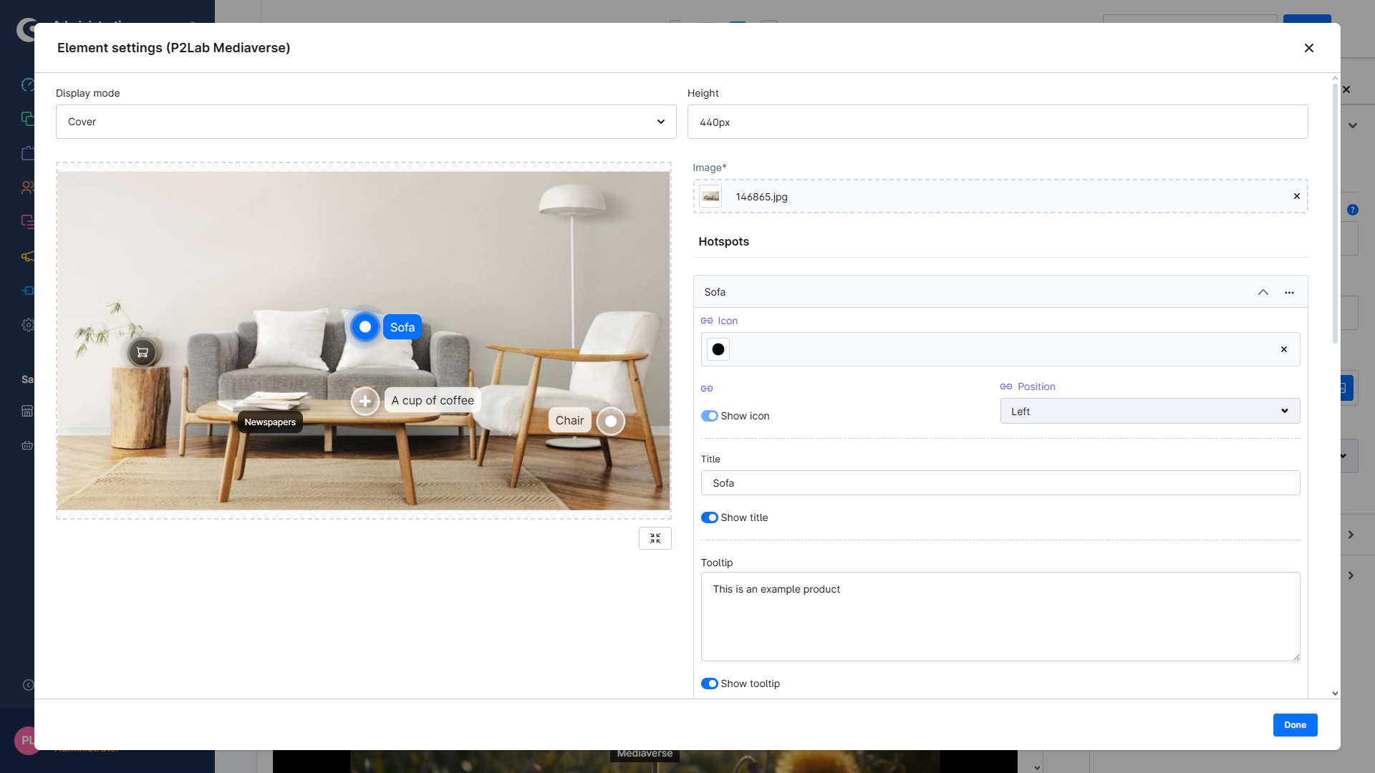
Task: Open the Position dropdown set to Left
Action: pyautogui.click(x=1150, y=411)
